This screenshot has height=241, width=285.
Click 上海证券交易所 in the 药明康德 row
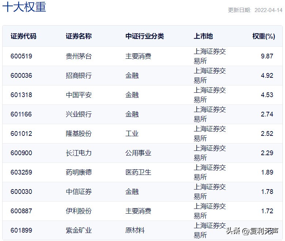click(210, 172)
